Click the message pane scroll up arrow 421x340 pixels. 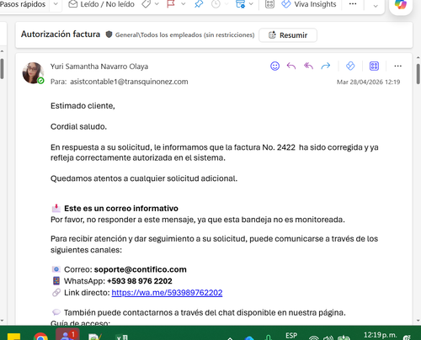pos(418,58)
